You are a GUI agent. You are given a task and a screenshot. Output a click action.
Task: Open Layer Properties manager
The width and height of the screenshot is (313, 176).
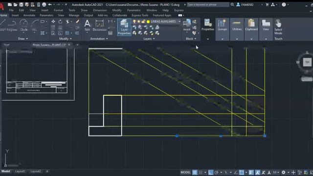(x=124, y=27)
